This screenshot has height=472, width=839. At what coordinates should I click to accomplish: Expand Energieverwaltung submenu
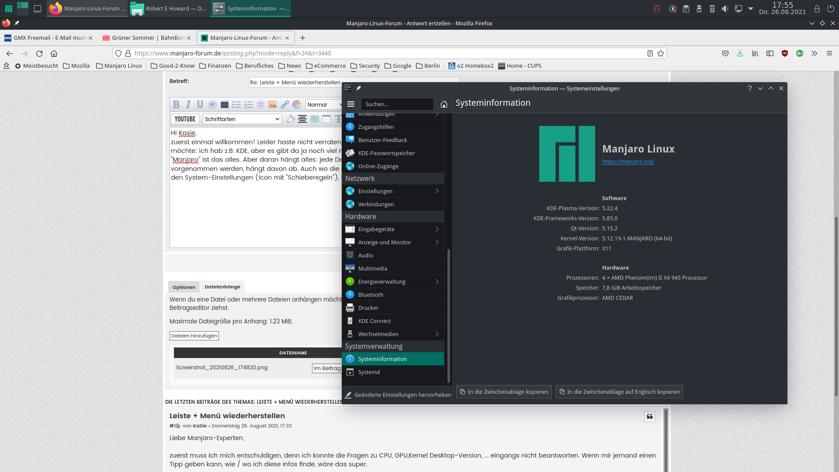pos(393,281)
